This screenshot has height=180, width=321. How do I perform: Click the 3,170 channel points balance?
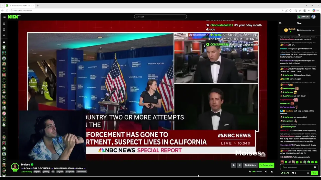click(x=285, y=173)
